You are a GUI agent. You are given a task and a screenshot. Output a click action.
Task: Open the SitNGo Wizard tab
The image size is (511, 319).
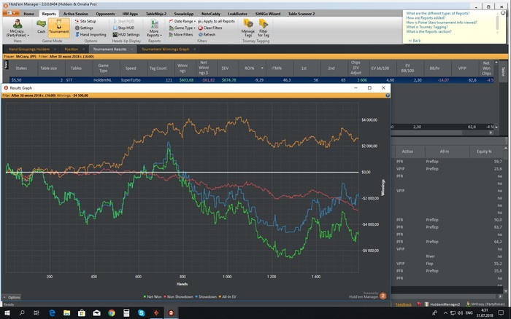click(x=268, y=14)
